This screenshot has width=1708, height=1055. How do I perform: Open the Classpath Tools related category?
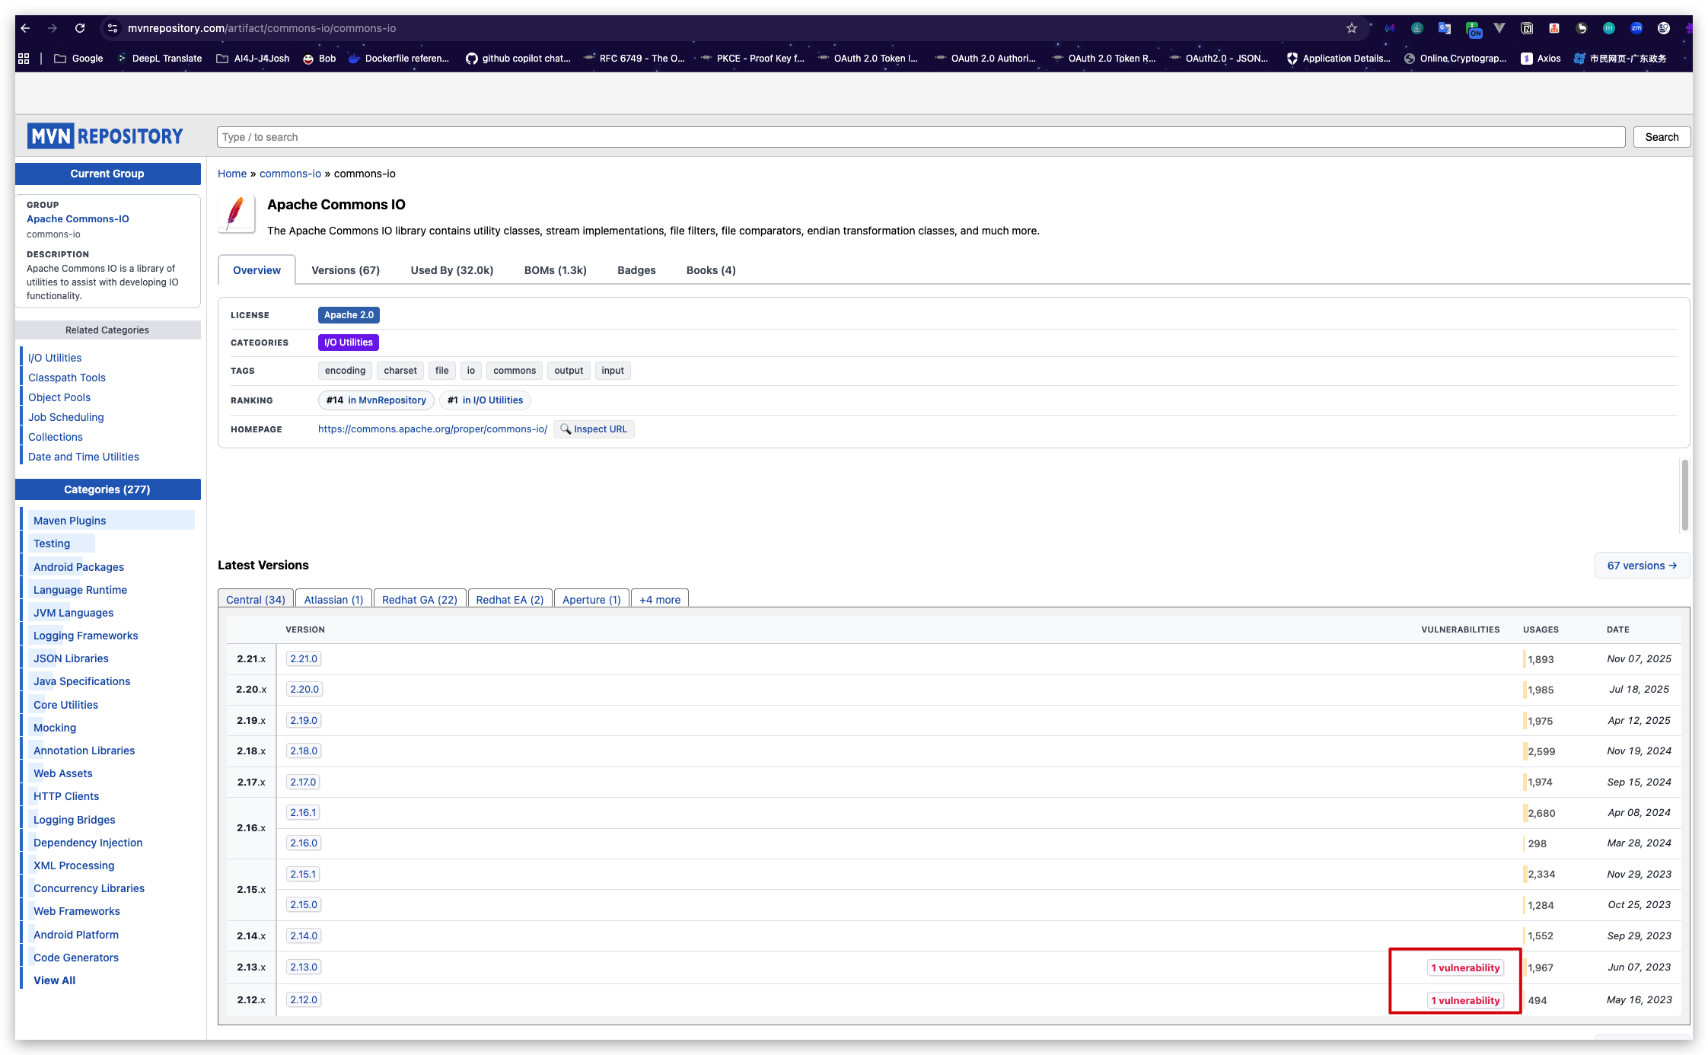[x=67, y=378]
